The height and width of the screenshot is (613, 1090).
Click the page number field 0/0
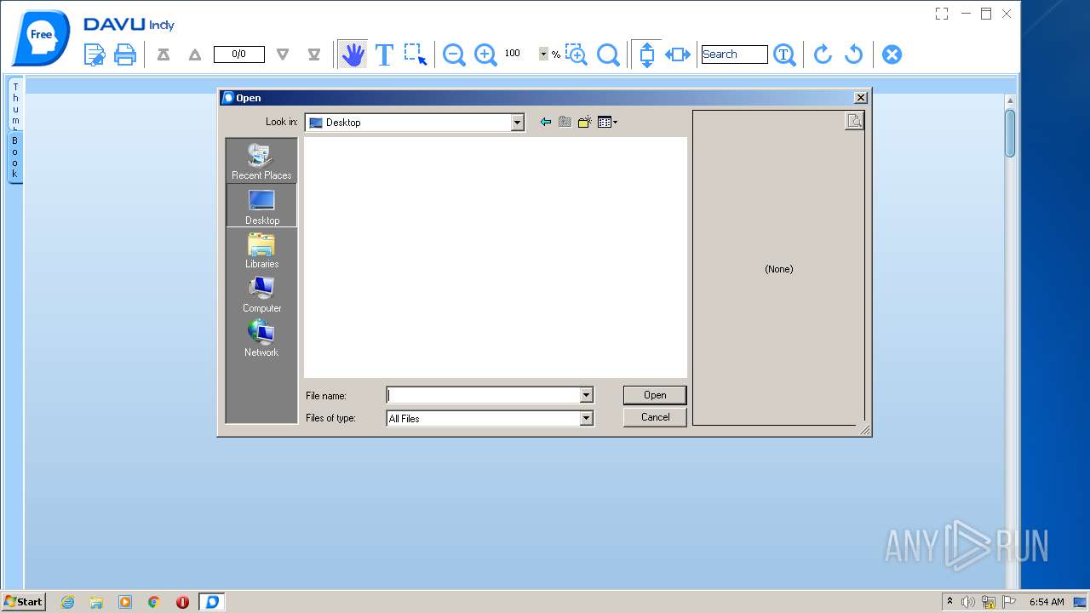(x=238, y=54)
